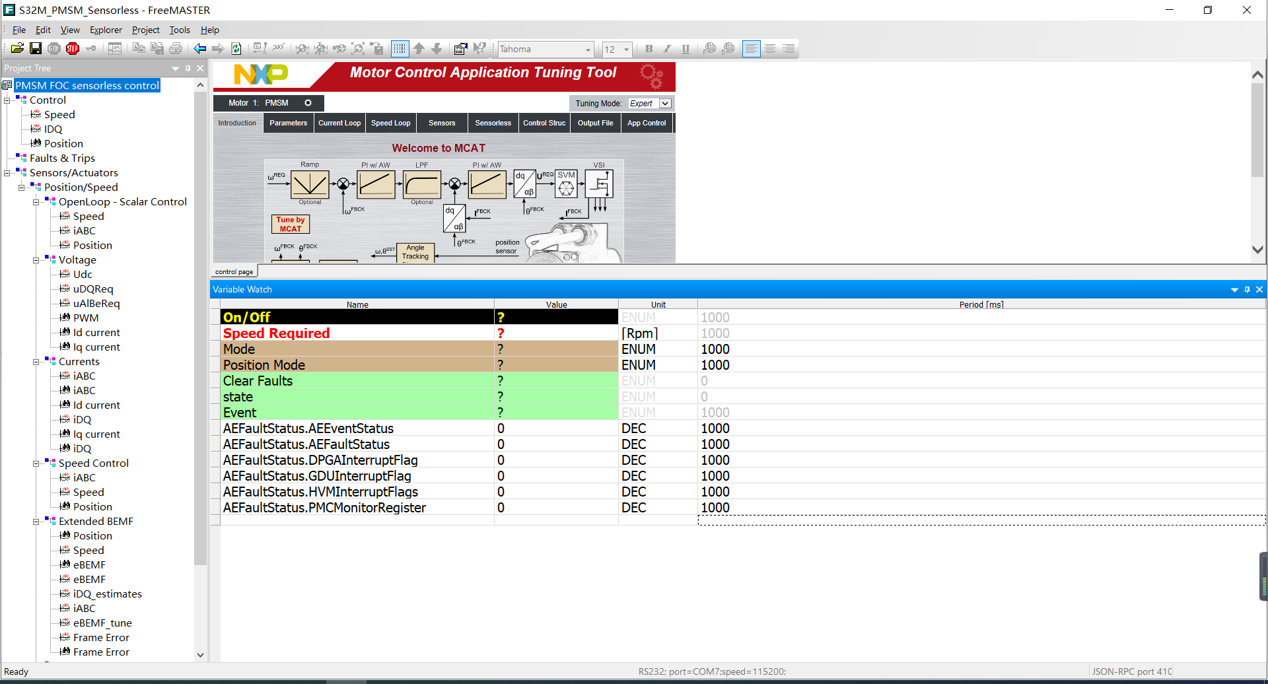Align text right in the toolbar
The width and height of the screenshot is (1268, 684).
click(x=789, y=49)
